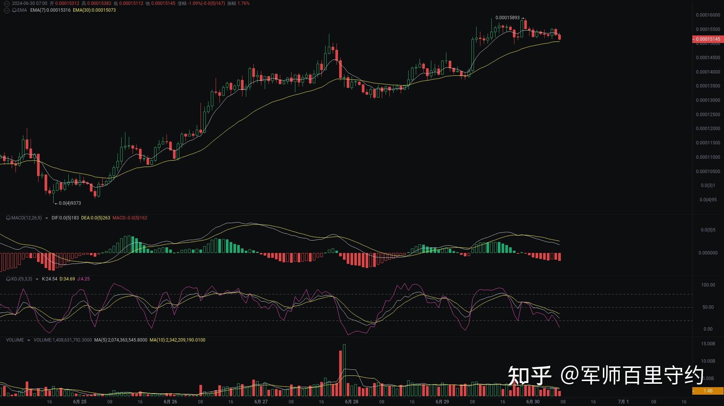Collapse the candle info row chevron circle
Viewport: 724px width, 406px height.
(6, 3)
